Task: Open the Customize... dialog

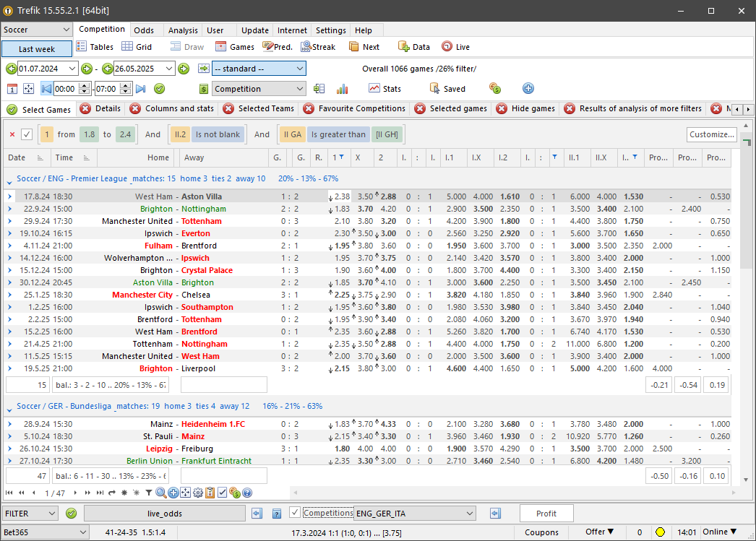Action: click(711, 134)
